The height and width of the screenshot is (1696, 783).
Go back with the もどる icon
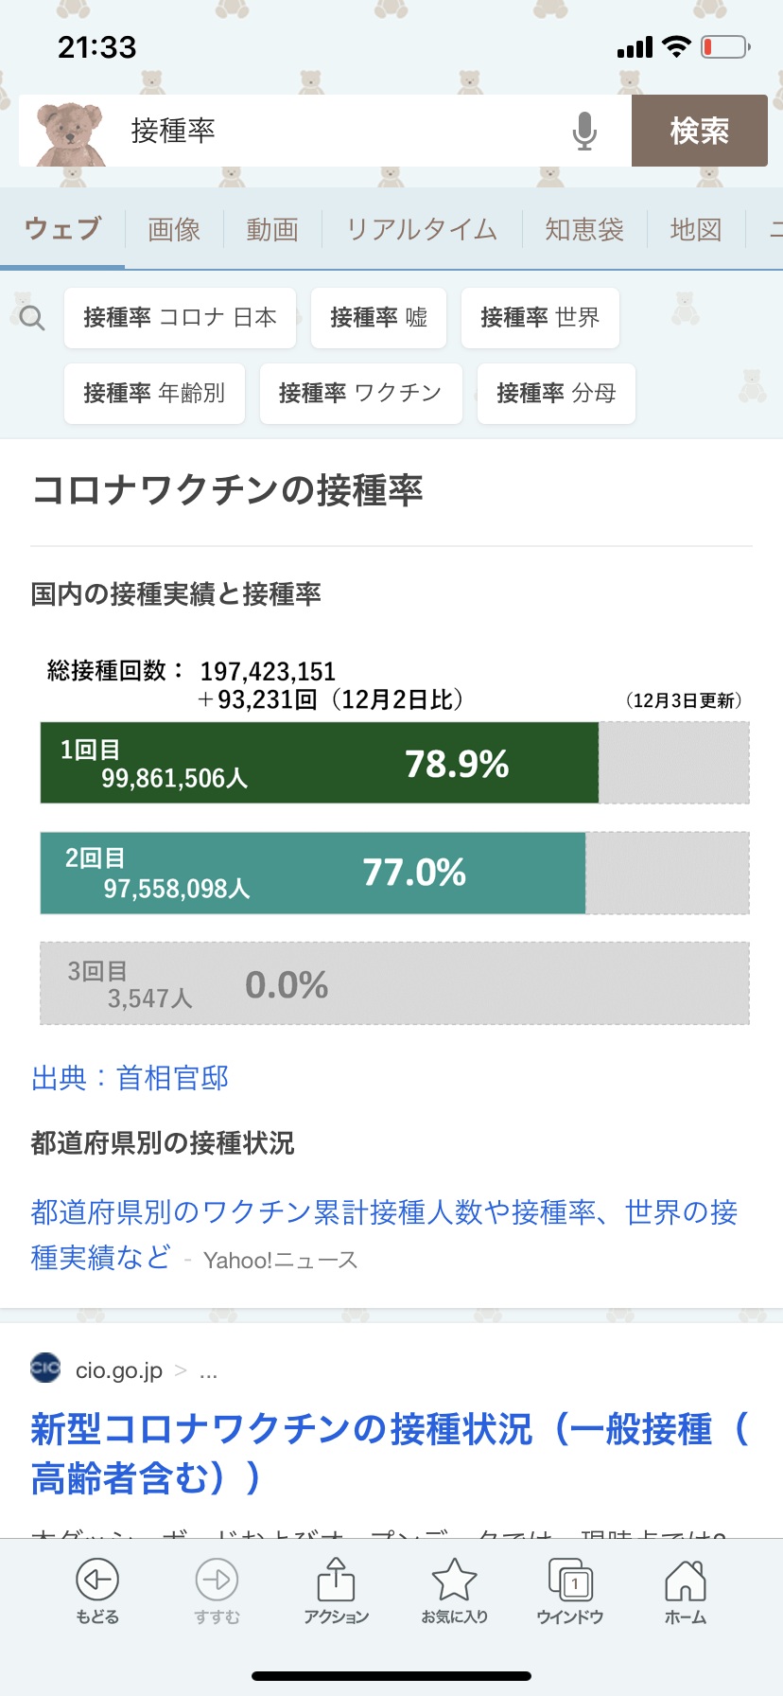[x=97, y=1591]
